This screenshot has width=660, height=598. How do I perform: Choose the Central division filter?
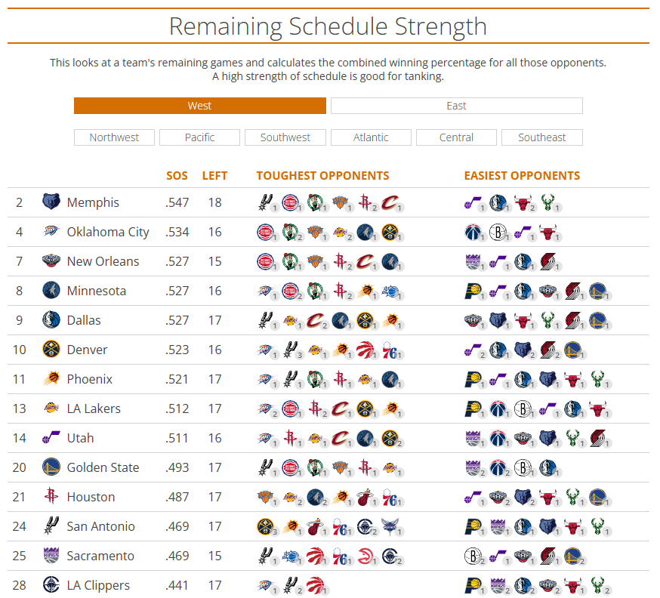(x=456, y=137)
